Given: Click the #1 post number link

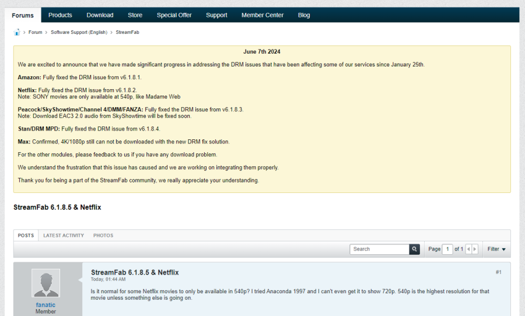Looking at the screenshot, I should [x=499, y=272].
